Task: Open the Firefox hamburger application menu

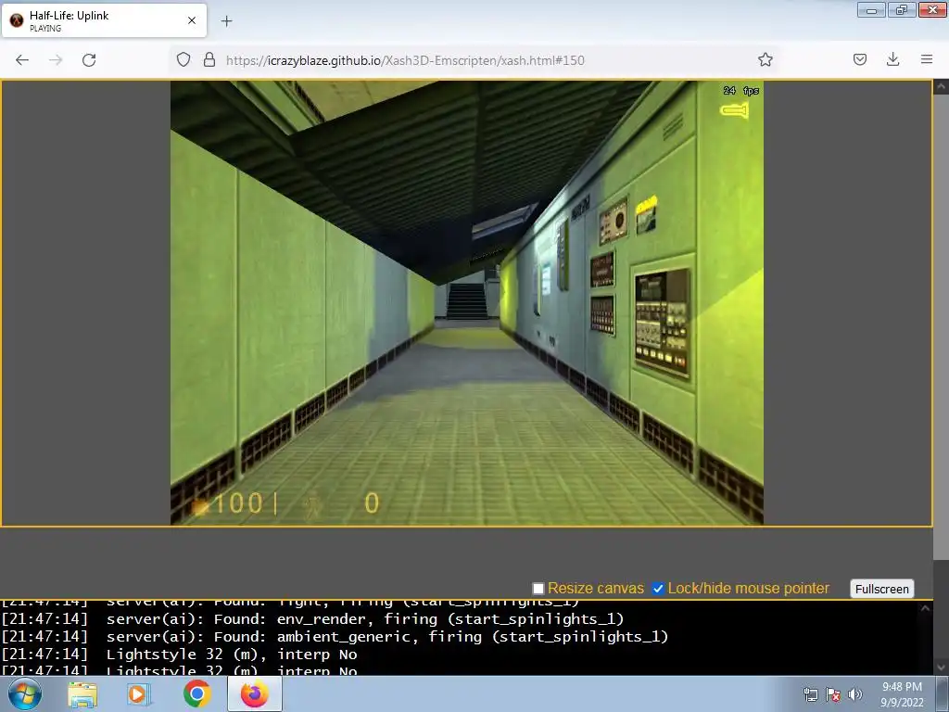Action: point(927,59)
